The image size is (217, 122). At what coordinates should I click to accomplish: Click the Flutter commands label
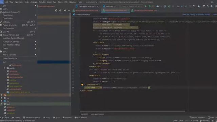[x=83, y=15]
